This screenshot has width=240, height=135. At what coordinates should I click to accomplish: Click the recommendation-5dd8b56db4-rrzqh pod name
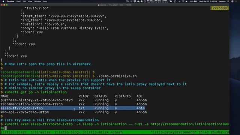(31, 104)
